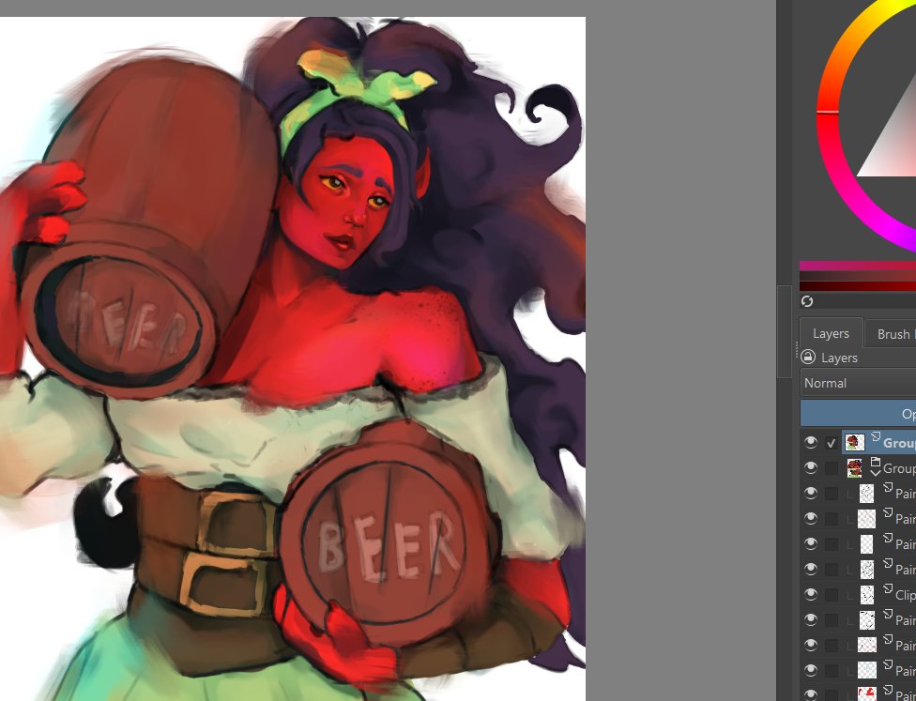Toggle visibility of the Paint layer right below Clip
The height and width of the screenshot is (701, 916).
pos(811,619)
